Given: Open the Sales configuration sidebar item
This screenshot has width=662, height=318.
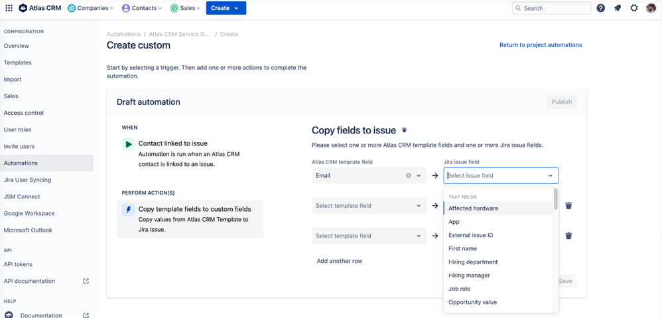Looking at the screenshot, I should pyautogui.click(x=46, y=96).
